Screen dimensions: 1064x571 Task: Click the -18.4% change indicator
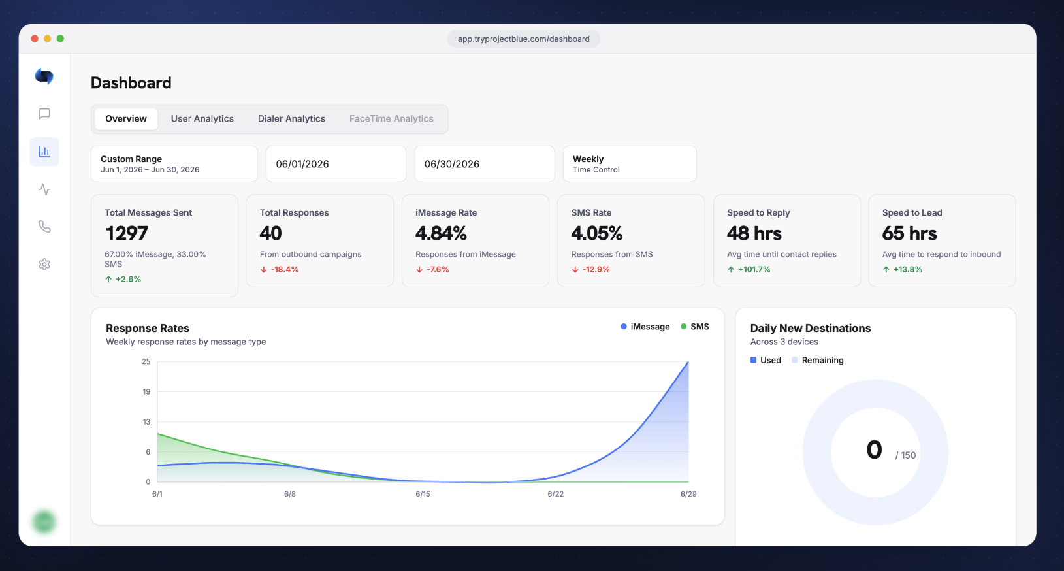click(x=280, y=269)
